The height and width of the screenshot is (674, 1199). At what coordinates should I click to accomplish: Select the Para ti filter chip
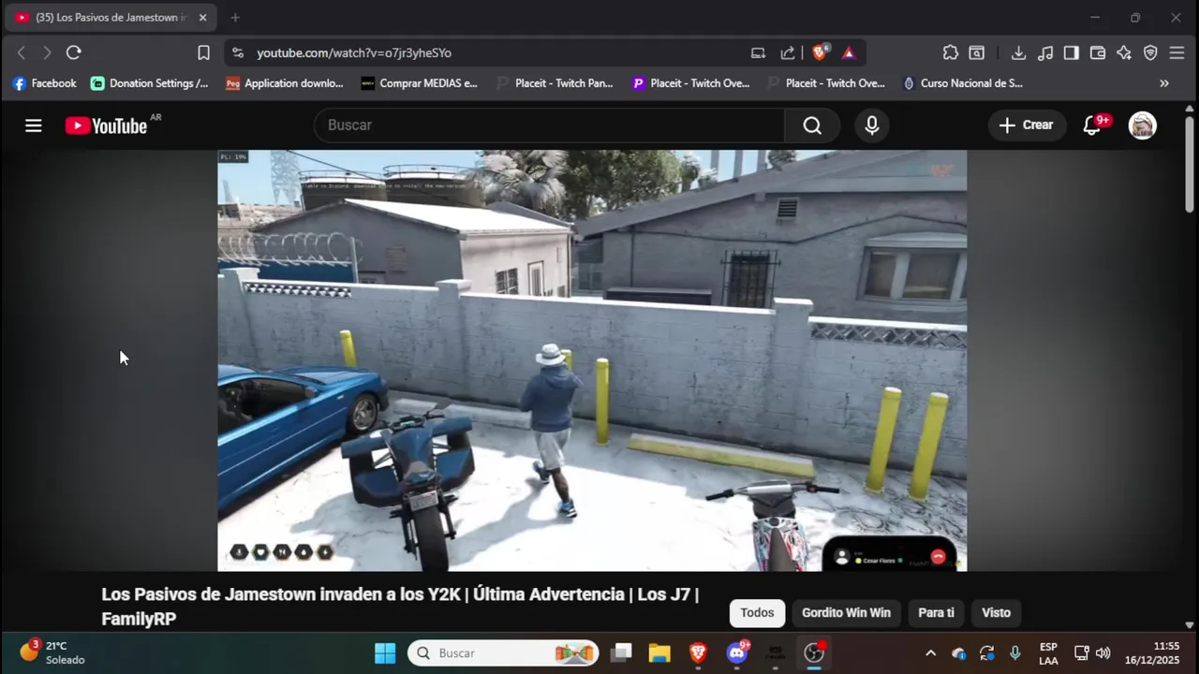click(x=936, y=613)
